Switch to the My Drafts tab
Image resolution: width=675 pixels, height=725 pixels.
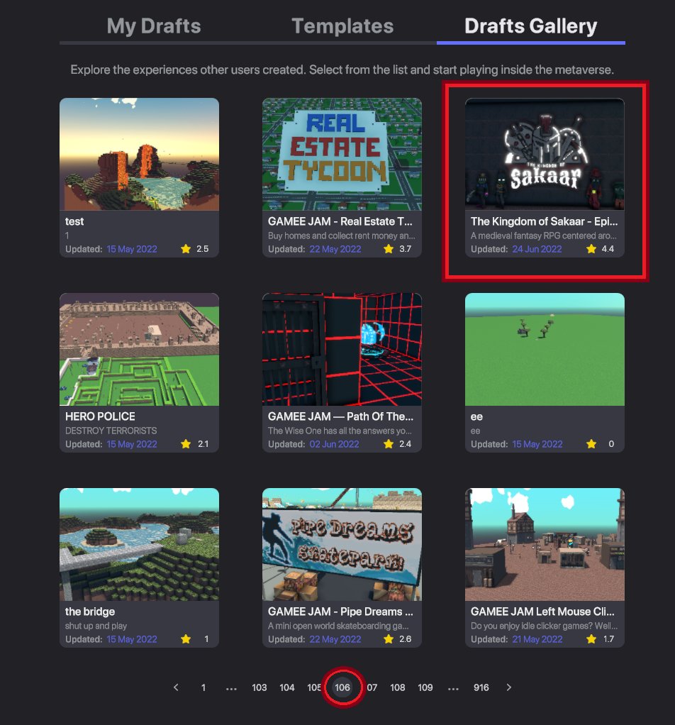pyautogui.click(x=154, y=26)
